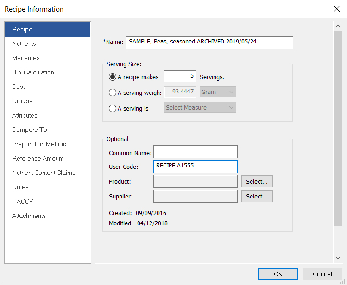This screenshot has height=285, width=347.
Task: Open the Gram unit dropdown
Action: (218, 92)
